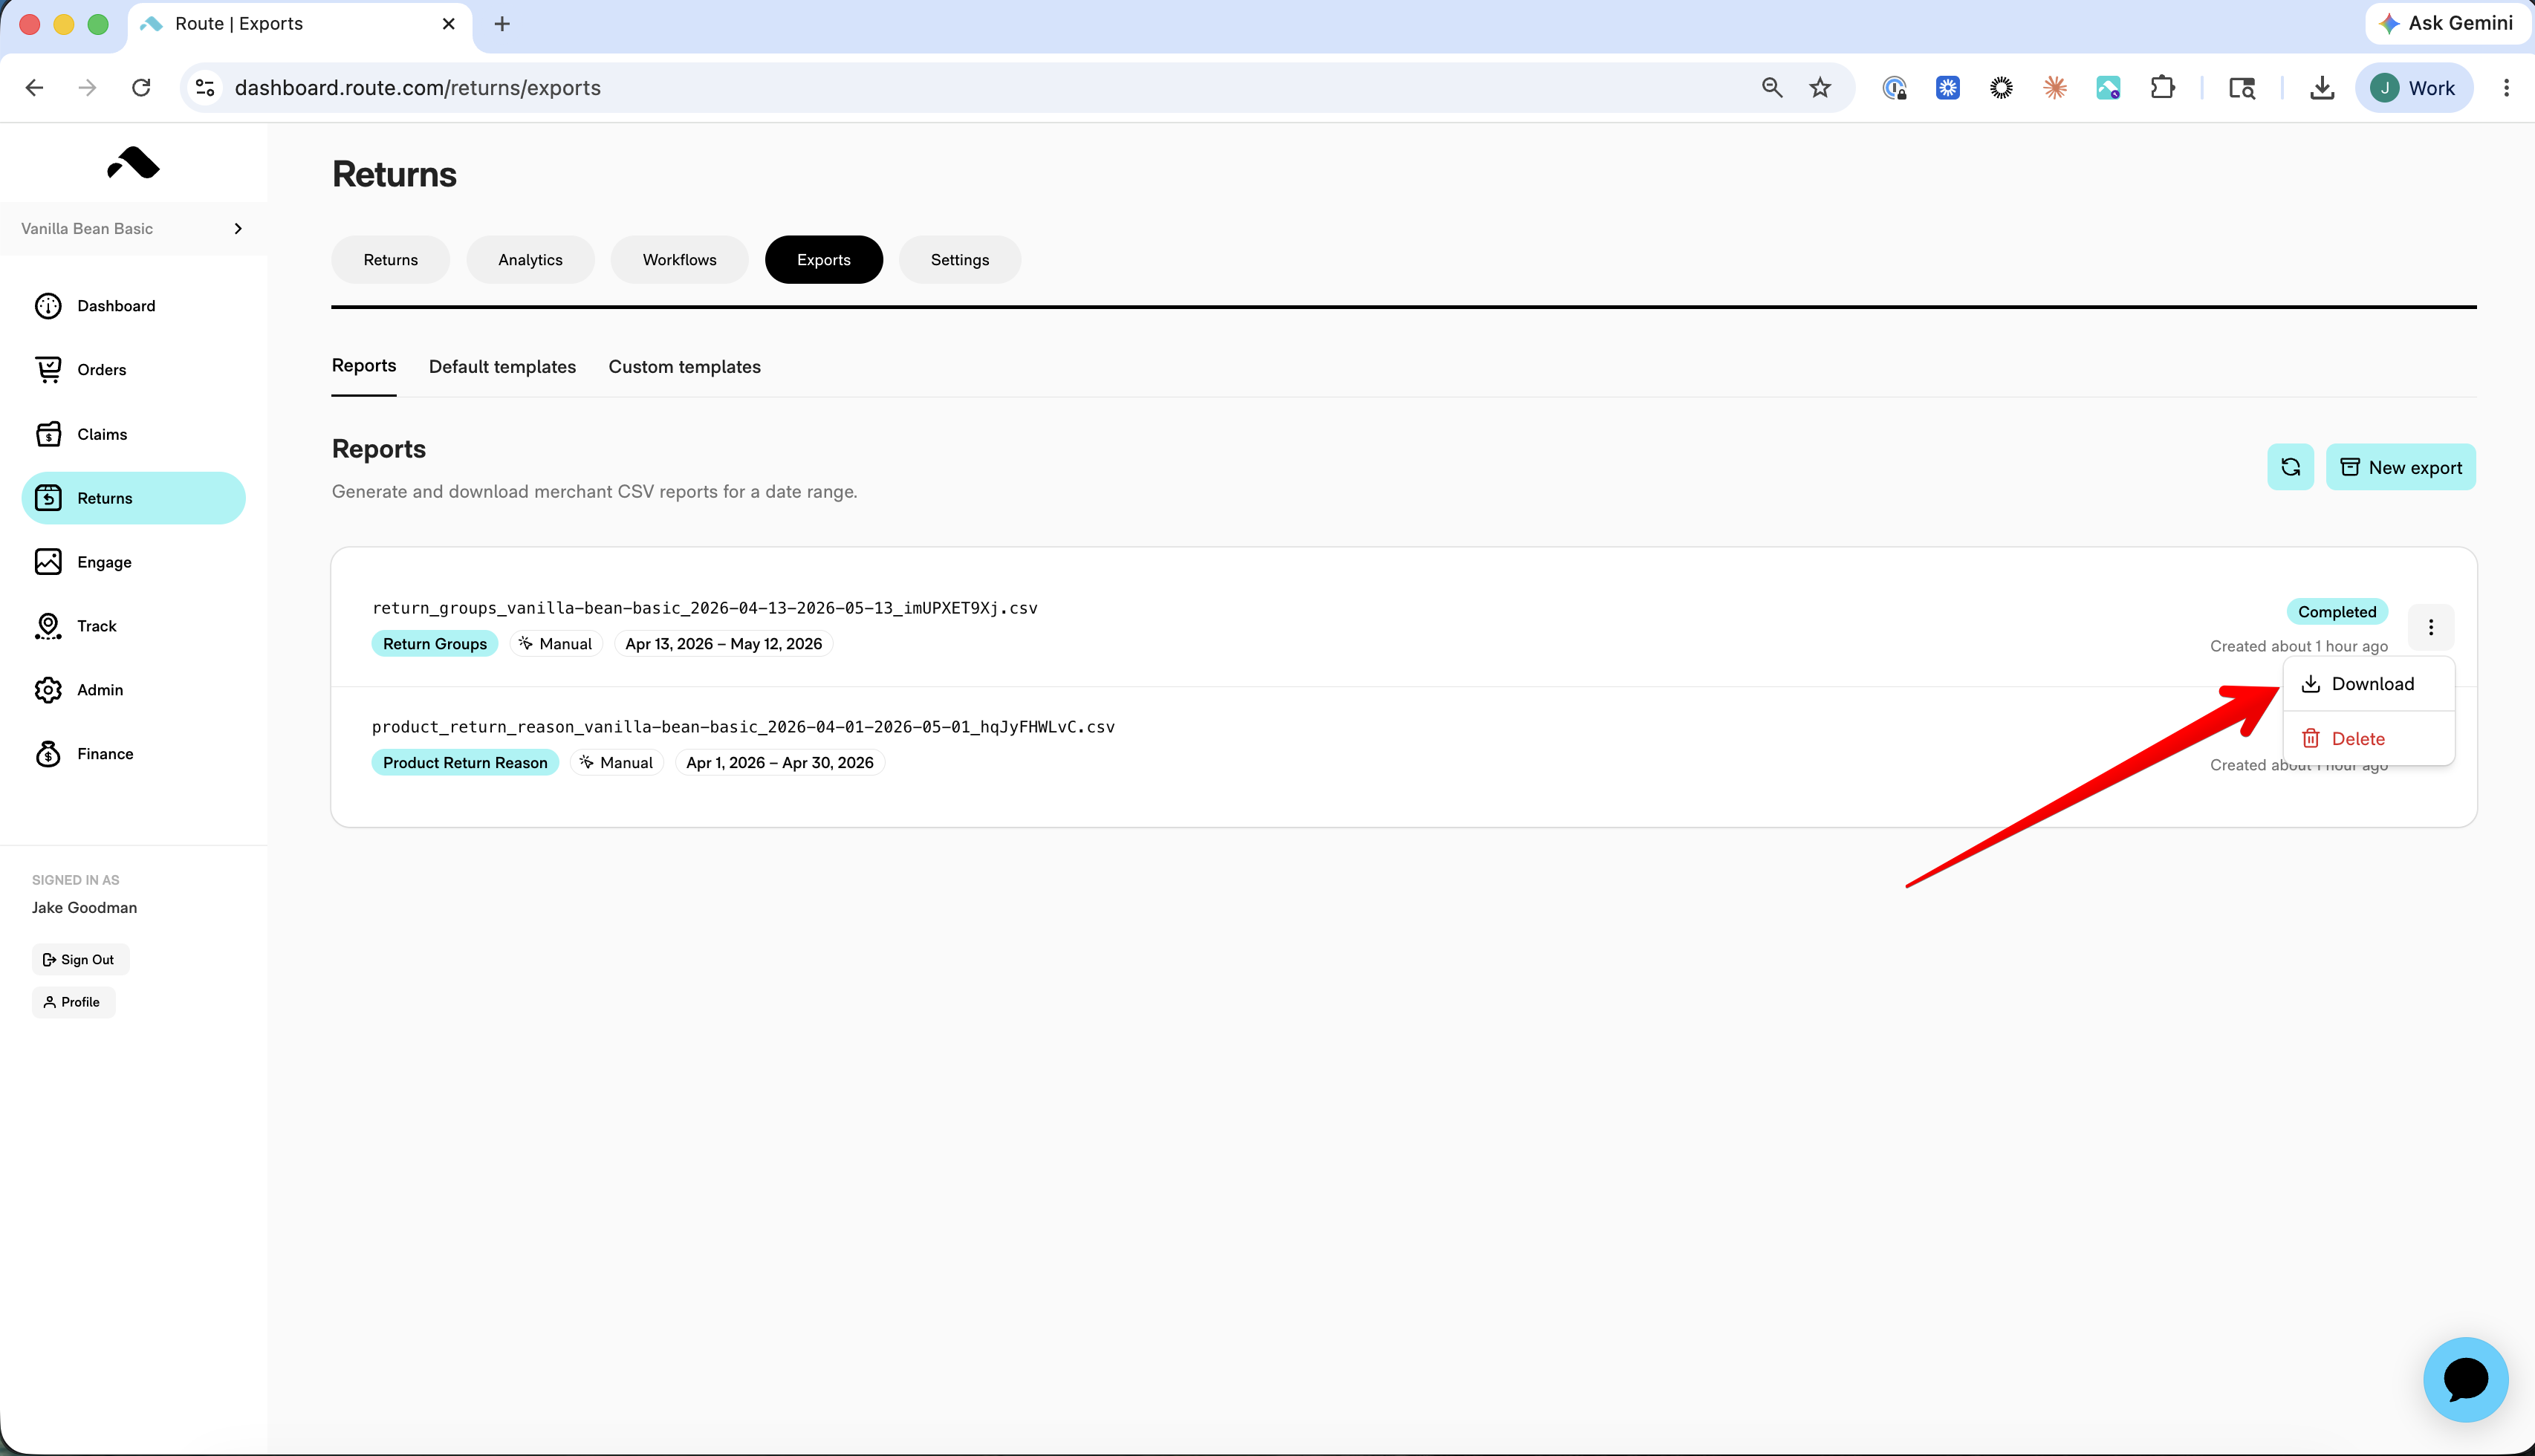Image resolution: width=2535 pixels, height=1456 pixels.
Task: Click the Product Return Reason tag
Action: [465, 763]
